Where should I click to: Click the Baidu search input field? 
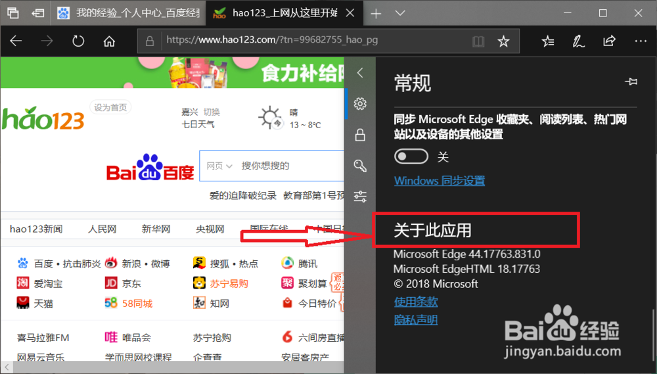pyautogui.click(x=291, y=166)
